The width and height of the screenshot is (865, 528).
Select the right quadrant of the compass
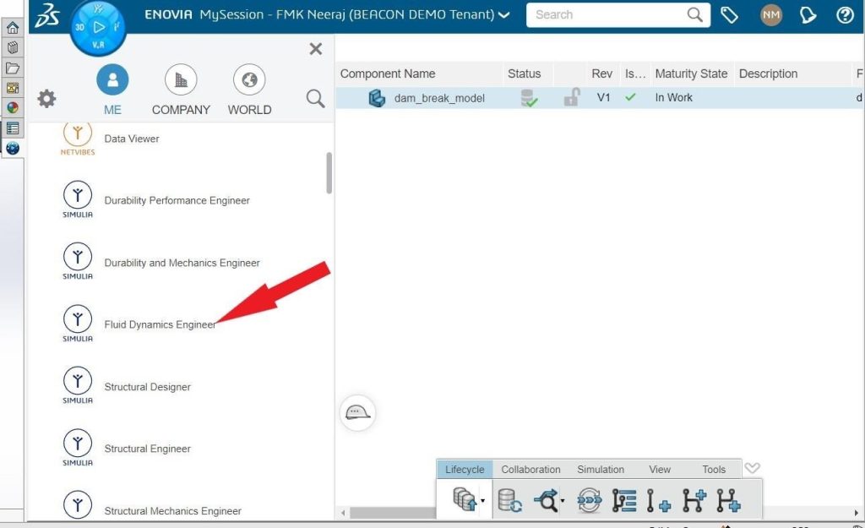click(117, 26)
